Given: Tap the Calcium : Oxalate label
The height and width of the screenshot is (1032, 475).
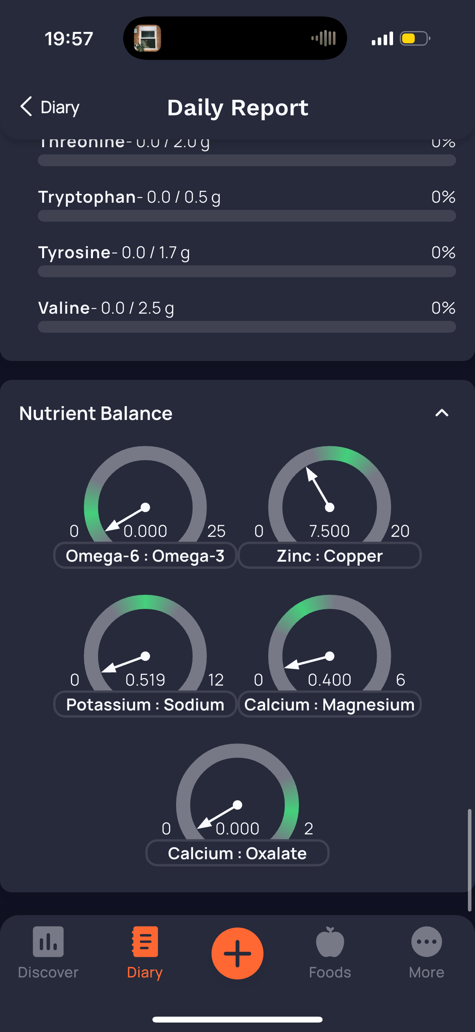Looking at the screenshot, I should 237,853.
